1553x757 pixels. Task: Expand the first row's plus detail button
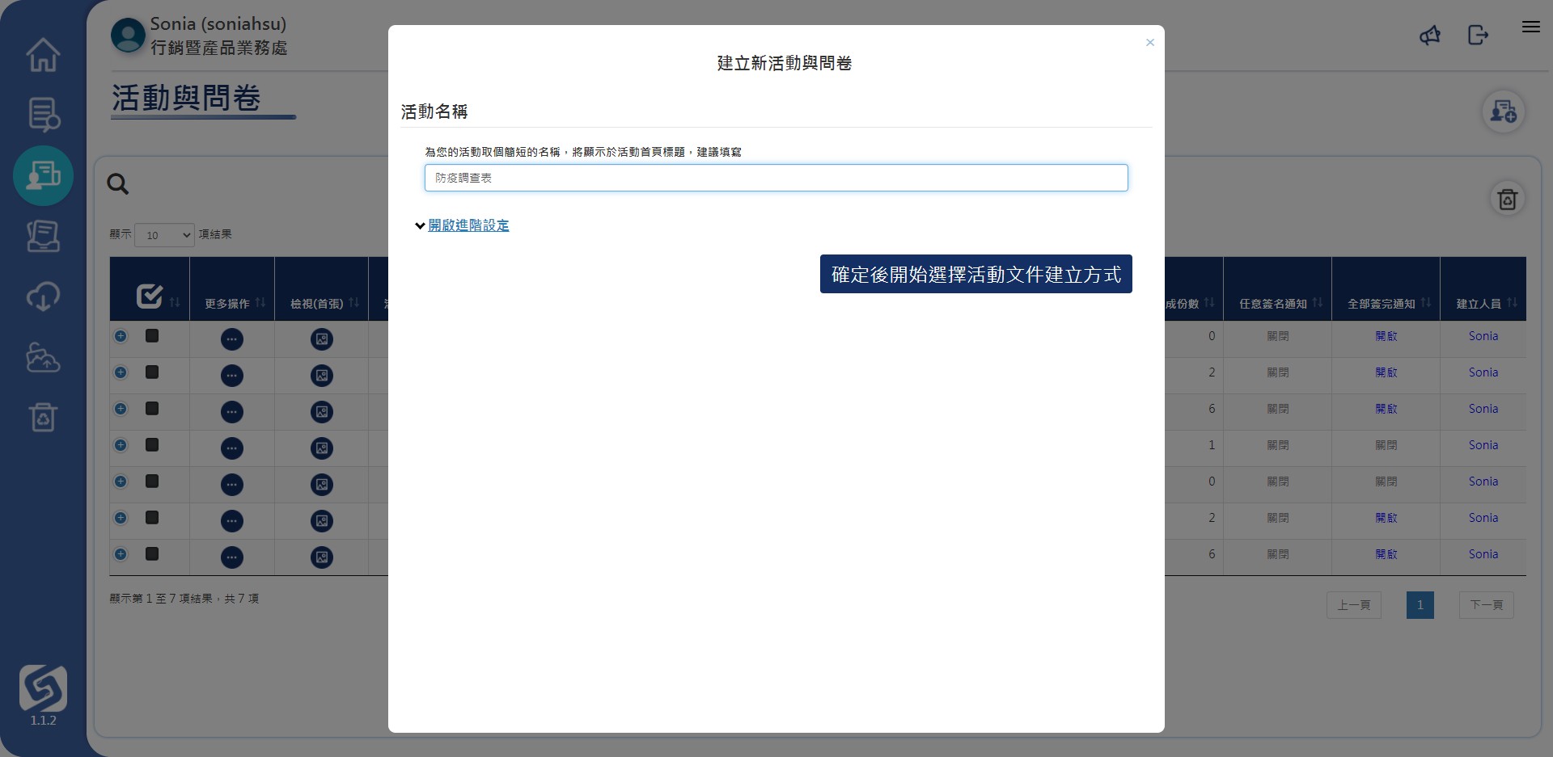tap(121, 336)
